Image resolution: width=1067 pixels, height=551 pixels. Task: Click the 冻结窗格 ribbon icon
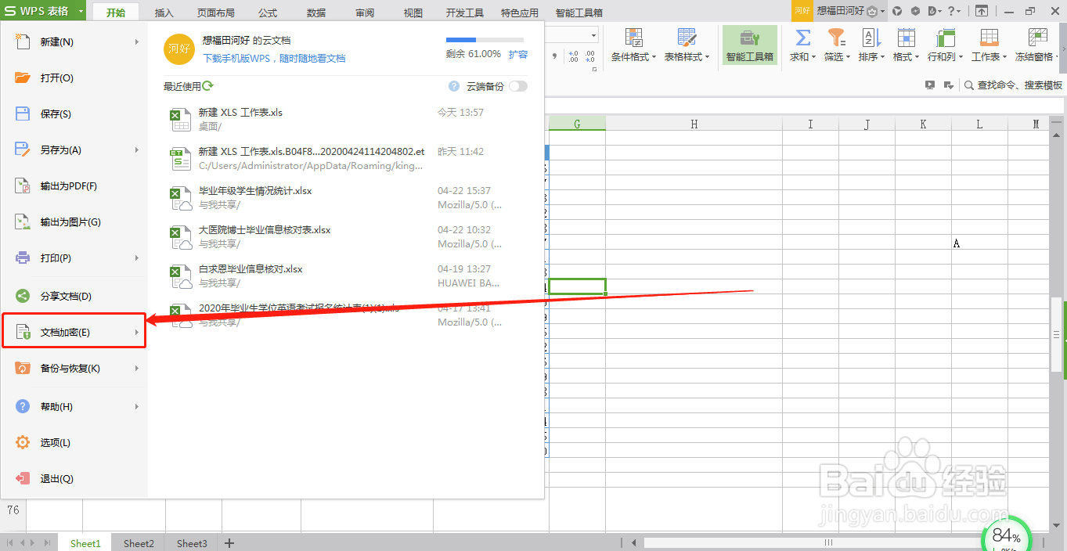point(1037,38)
